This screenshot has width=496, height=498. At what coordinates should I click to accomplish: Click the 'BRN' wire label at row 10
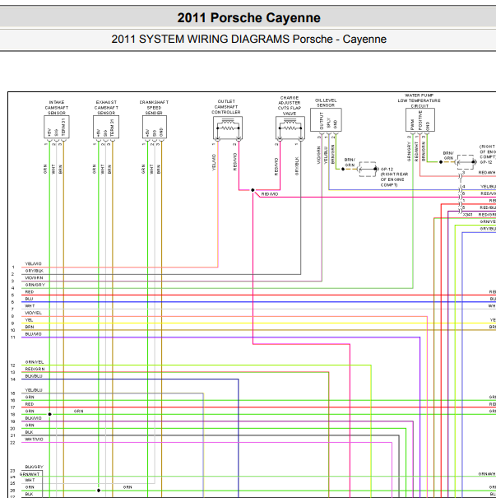(30, 327)
